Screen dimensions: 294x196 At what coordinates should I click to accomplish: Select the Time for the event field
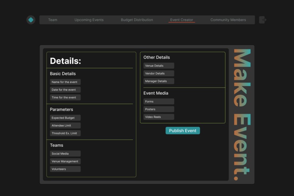tap(65, 97)
